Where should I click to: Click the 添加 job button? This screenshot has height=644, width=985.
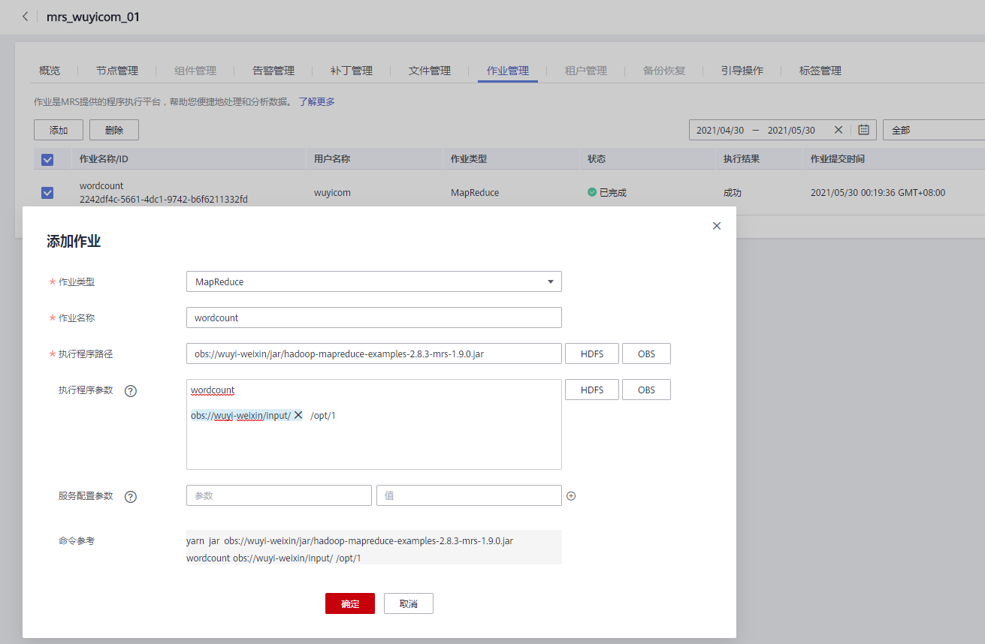pos(59,130)
